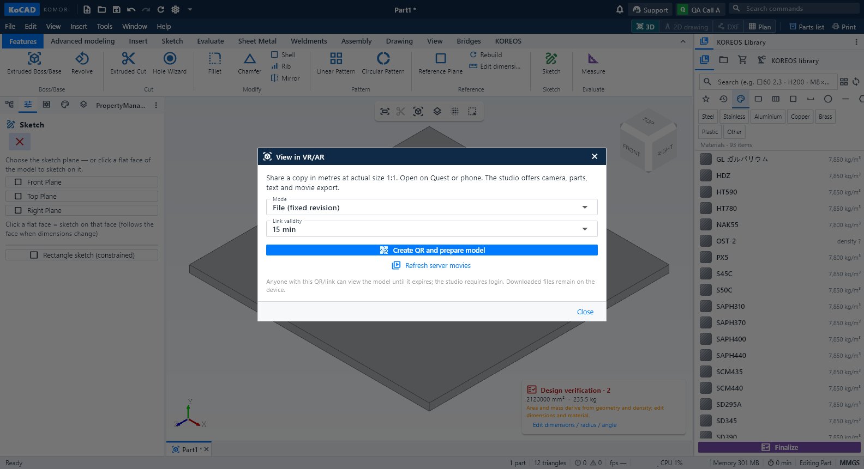Click the Revolve tool icon
The height and width of the screenshot is (469, 864).
point(82,58)
